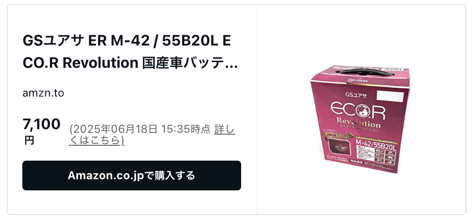Open the GSユアサ ER M-42 product title
472x221 pixels.
tap(130, 52)
